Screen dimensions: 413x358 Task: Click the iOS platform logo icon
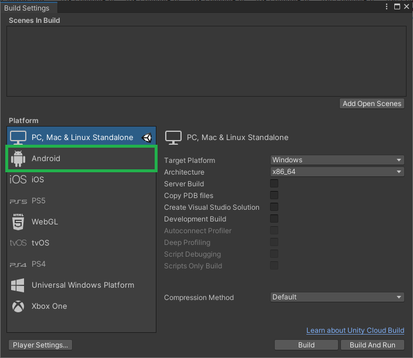click(18, 179)
